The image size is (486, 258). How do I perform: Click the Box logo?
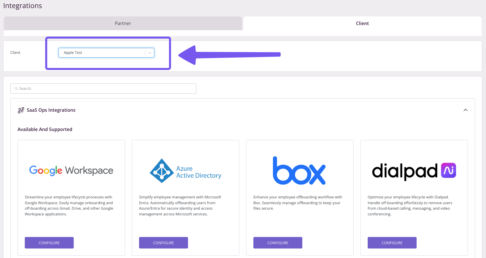[299, 170]
